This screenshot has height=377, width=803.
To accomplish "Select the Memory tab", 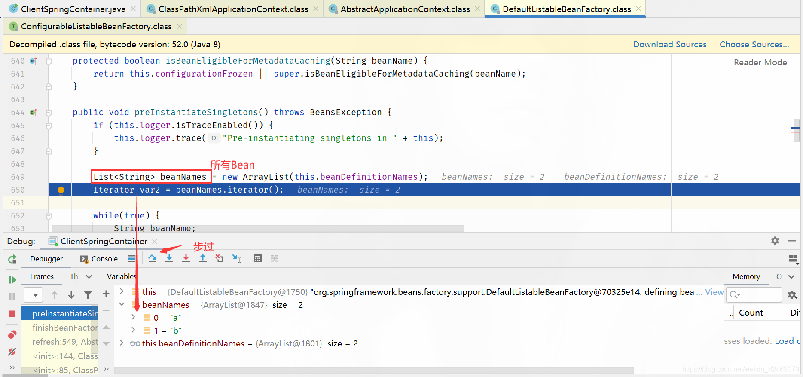I will click(x=746, y=276).
